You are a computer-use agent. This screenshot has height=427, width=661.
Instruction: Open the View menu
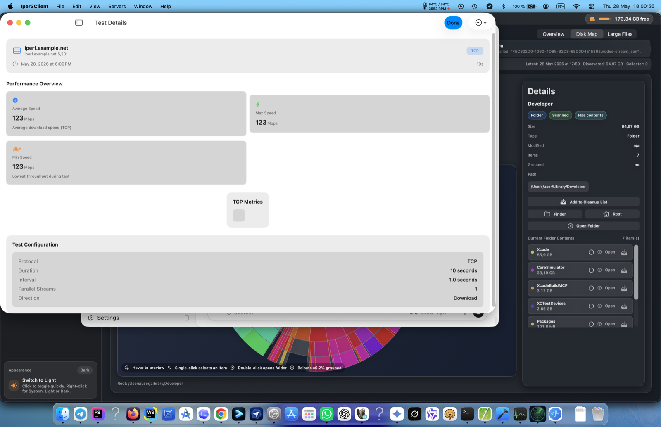[x=95, y=6]
